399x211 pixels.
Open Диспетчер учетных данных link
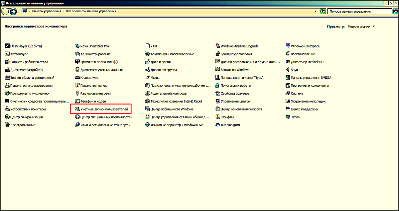(101, 70)
